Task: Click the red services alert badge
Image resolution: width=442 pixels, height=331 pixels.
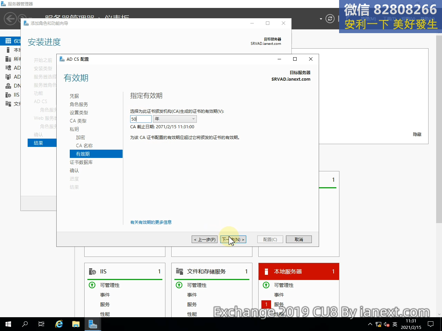Action: pos(266,304)
